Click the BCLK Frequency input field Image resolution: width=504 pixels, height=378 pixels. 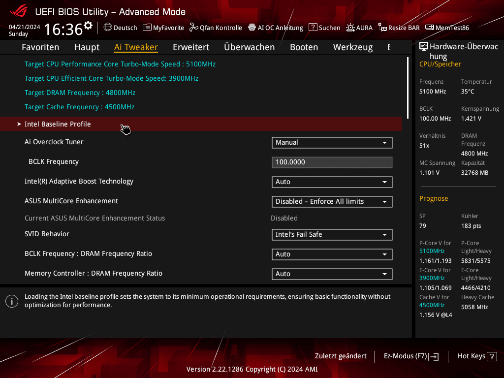(x=332, y=162)
